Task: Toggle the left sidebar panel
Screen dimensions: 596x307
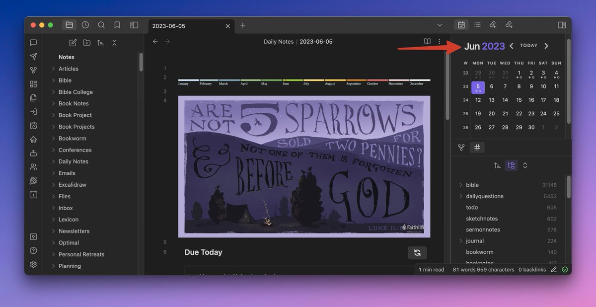Action: tap(134, 25)
